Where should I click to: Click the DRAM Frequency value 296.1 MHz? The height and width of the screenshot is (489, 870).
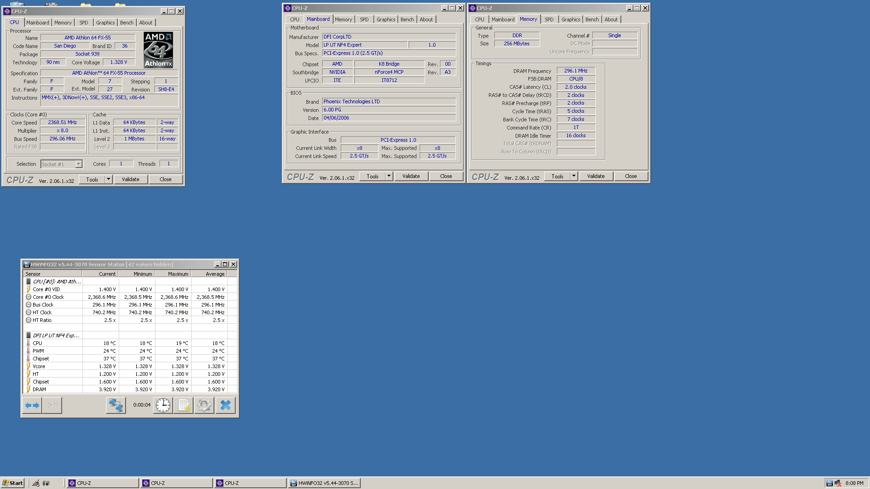(x=576, y=71)
